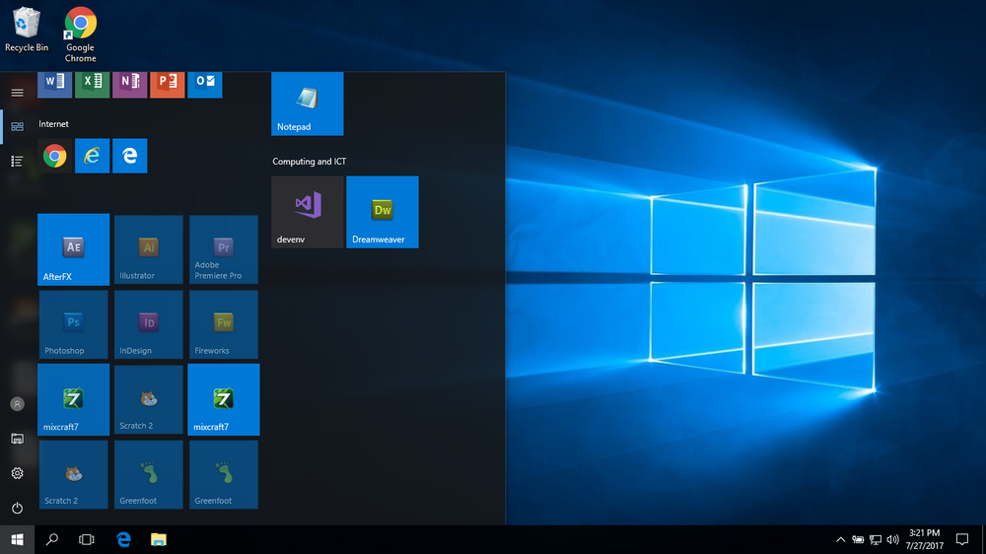Launch Edge from the taskbar
This screenshot has width=986, height=554.
(x=123, y=539)
